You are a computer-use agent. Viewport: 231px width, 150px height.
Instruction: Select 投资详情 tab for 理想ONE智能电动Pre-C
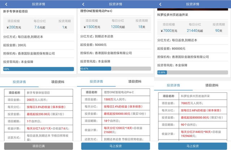point(97,81)
